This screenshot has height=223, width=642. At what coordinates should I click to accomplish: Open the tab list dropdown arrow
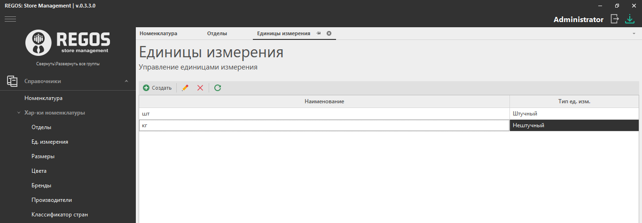[x=634, y=34]
